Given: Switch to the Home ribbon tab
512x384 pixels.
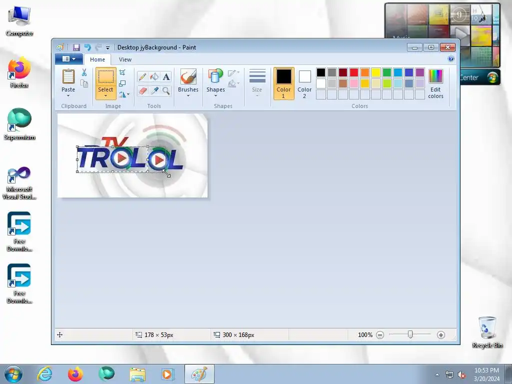Looking at the screenshot, I should 97,59.
